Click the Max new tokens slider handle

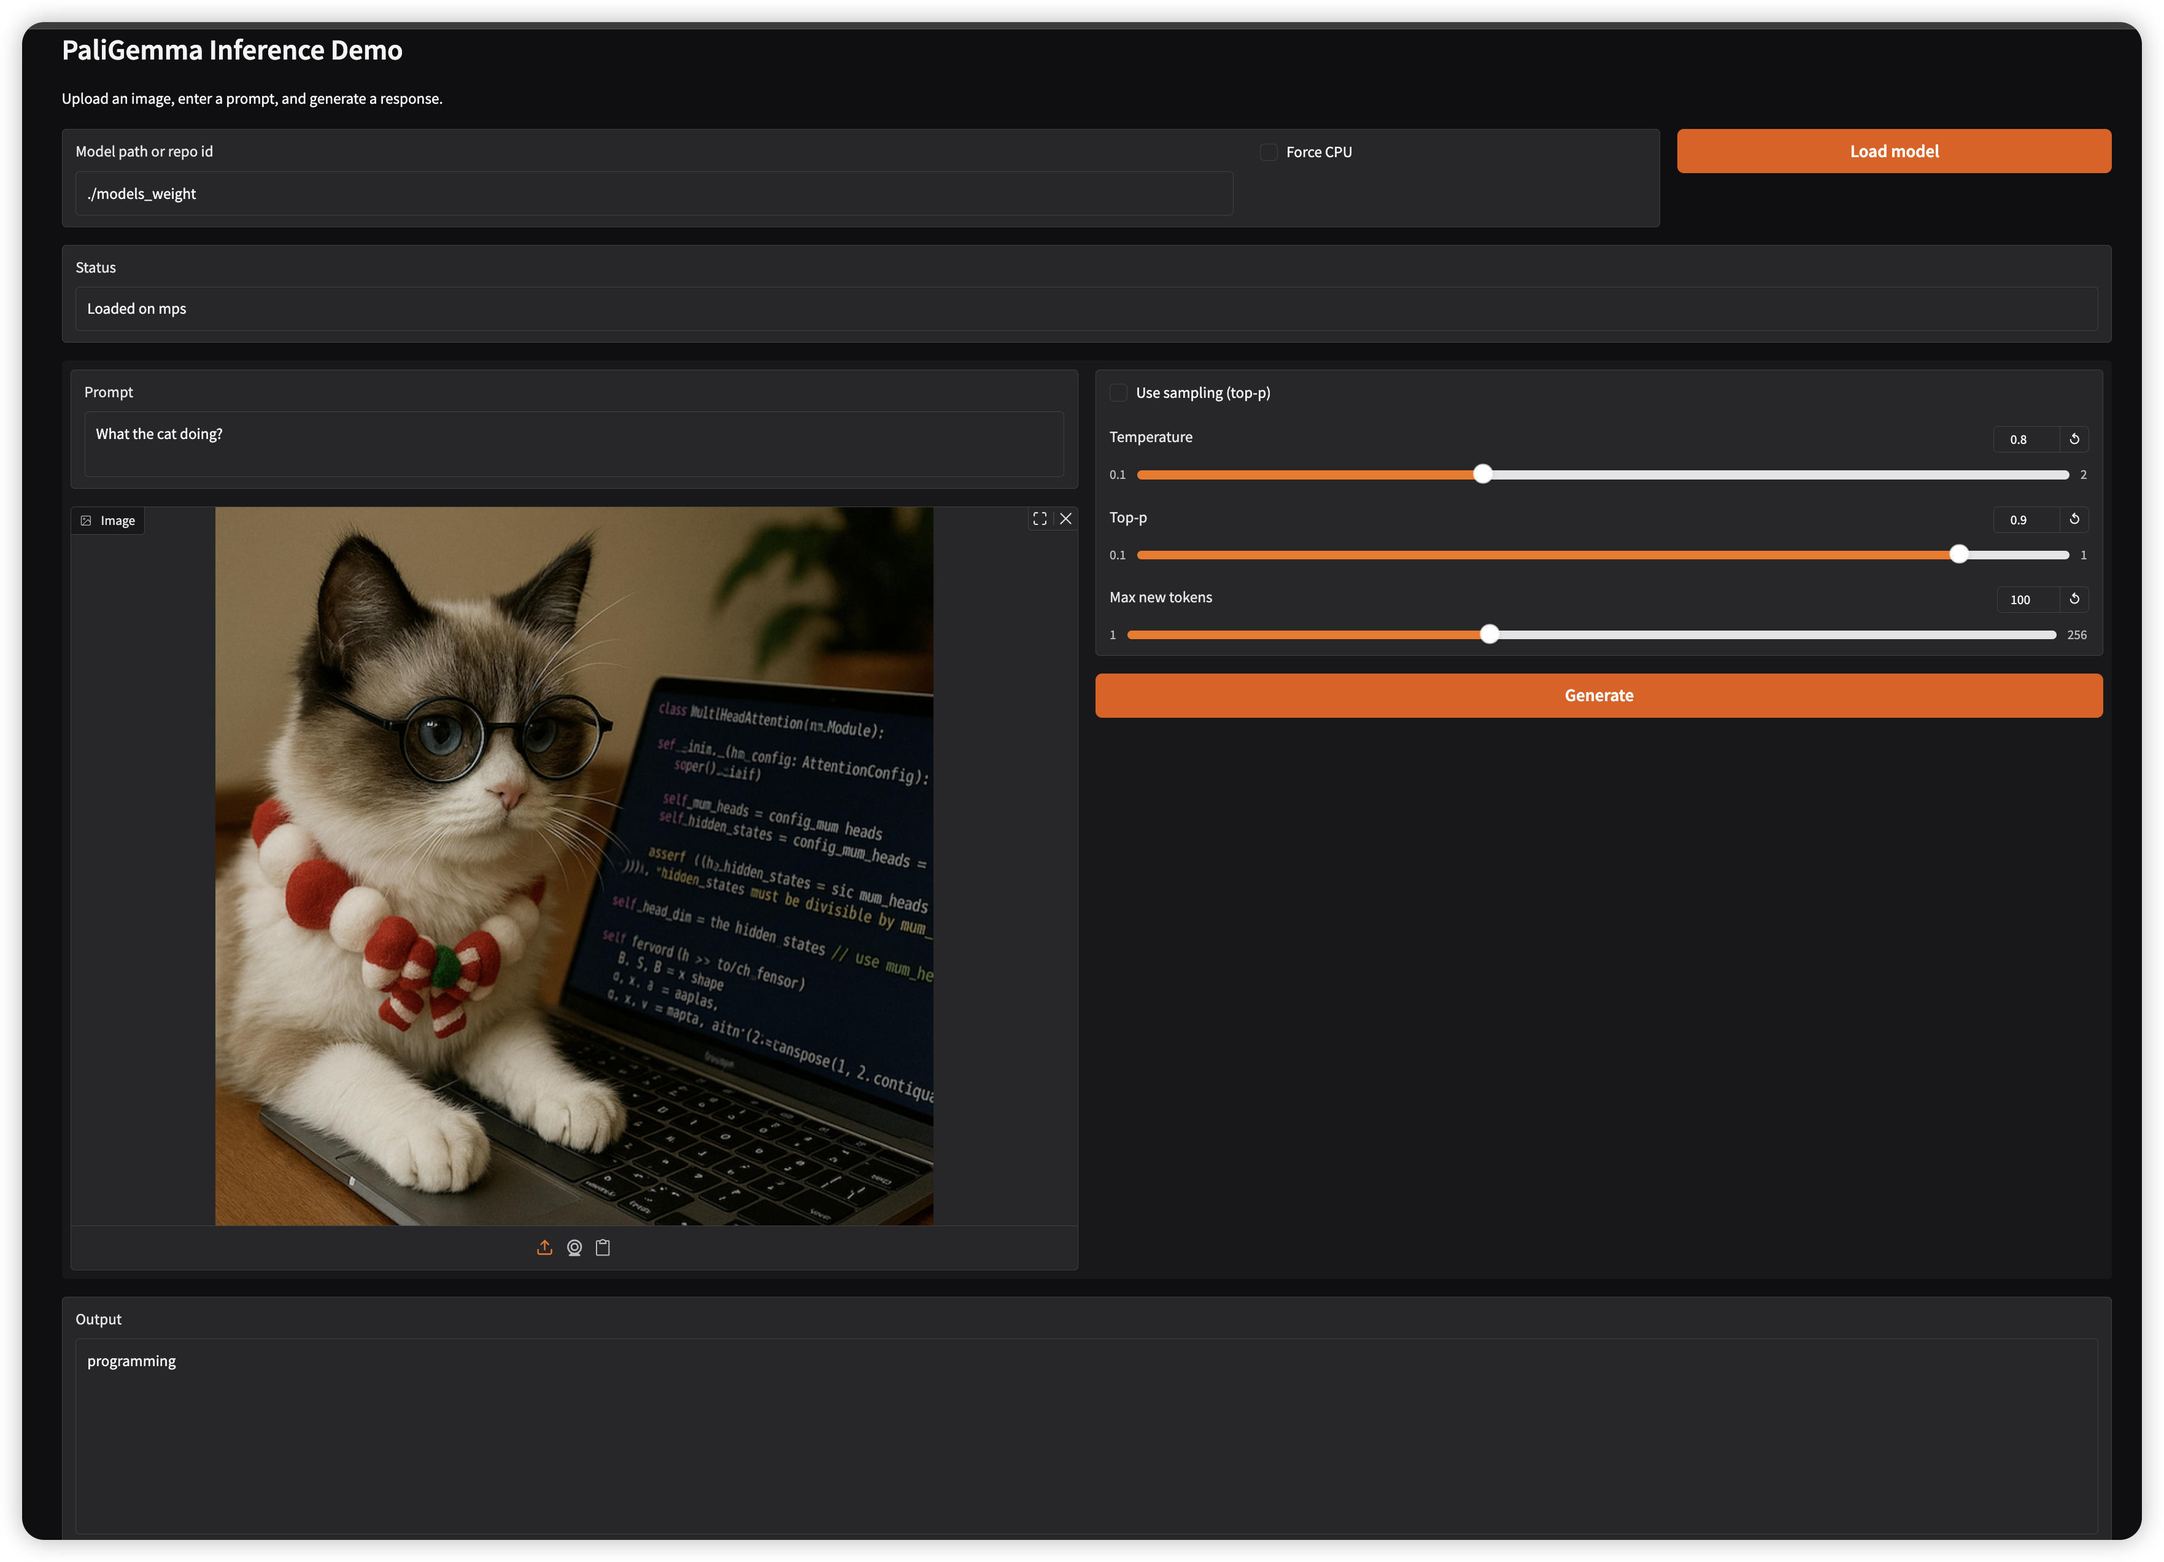click(x=1490, y=635)
